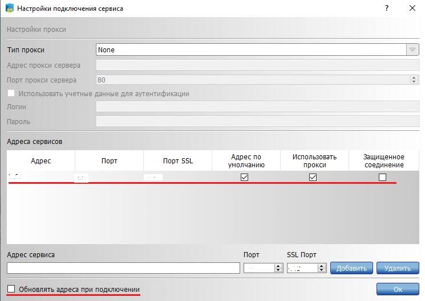Click the 'Адрес' column header
425x301 pixels.
pyautogui.click(x=41, y=161)
